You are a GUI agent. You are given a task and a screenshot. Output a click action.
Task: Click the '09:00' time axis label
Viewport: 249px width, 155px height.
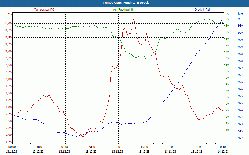(92, 147)
